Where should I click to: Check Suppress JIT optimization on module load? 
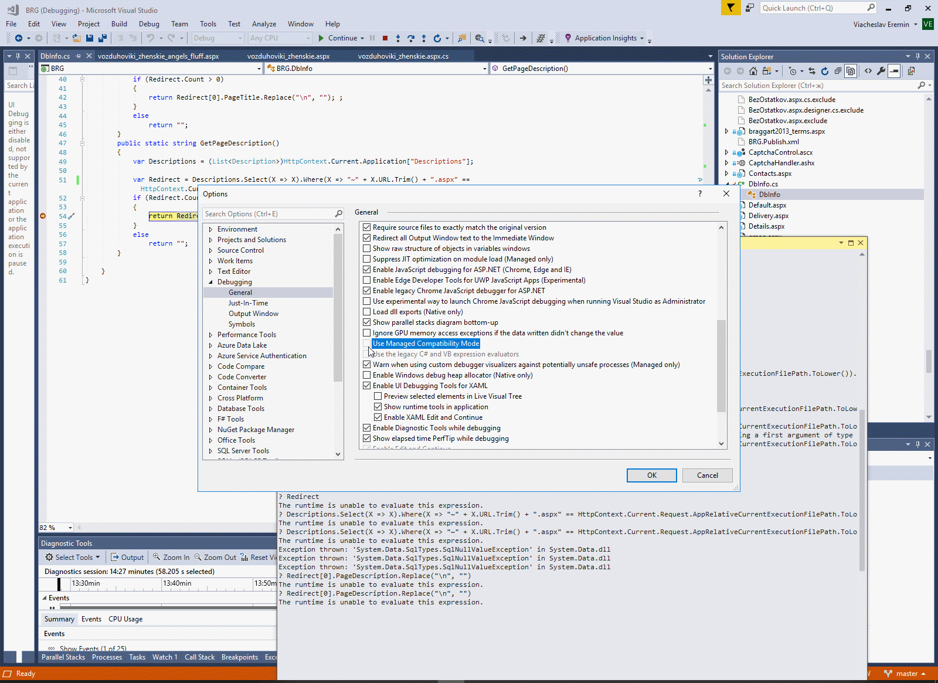click(367, 259)
